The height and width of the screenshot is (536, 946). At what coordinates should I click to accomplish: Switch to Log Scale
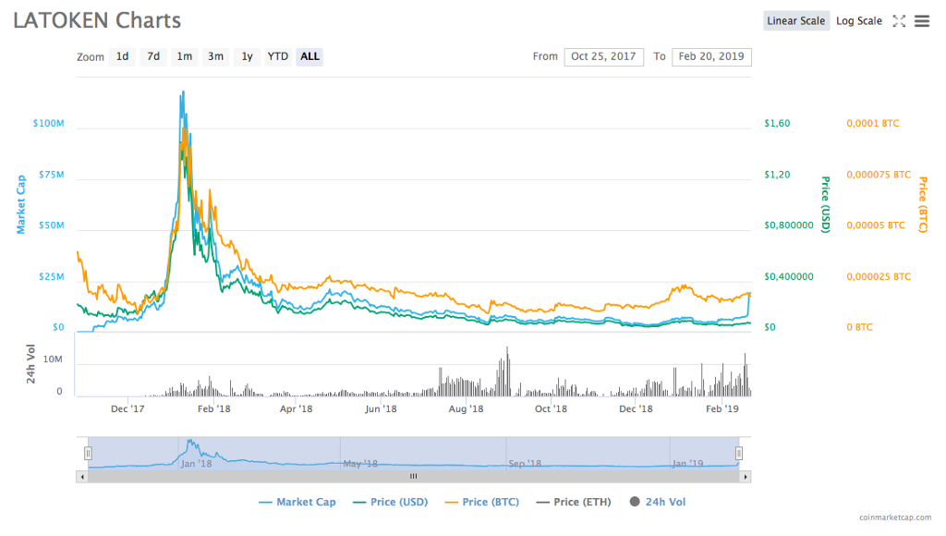point(858,20)
